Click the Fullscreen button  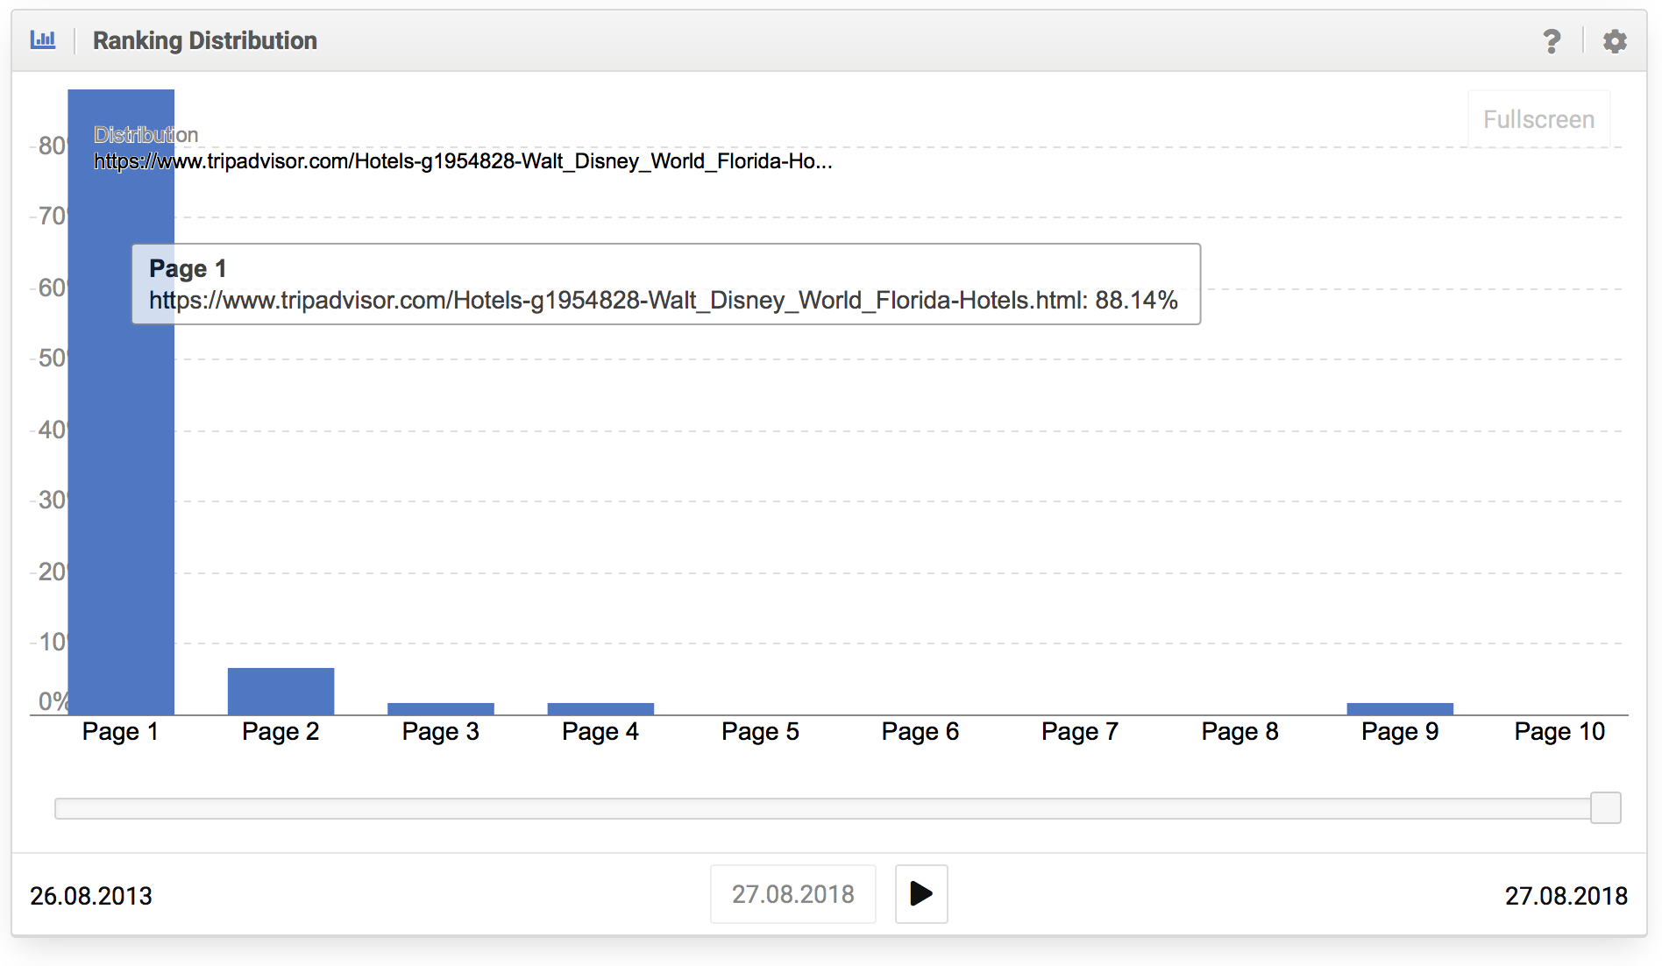(1538, 119)
